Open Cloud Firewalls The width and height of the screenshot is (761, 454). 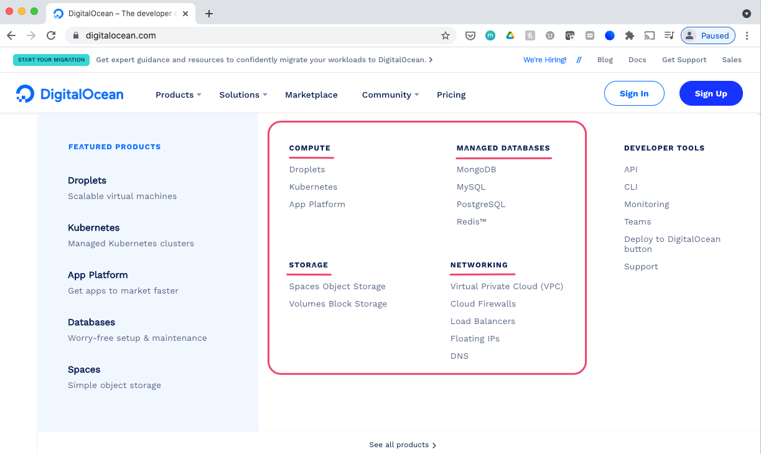[483, 303]
